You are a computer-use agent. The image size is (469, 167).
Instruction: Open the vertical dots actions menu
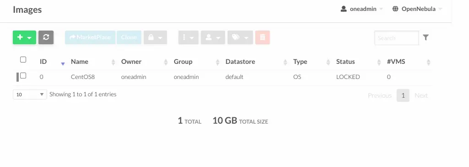188,37
